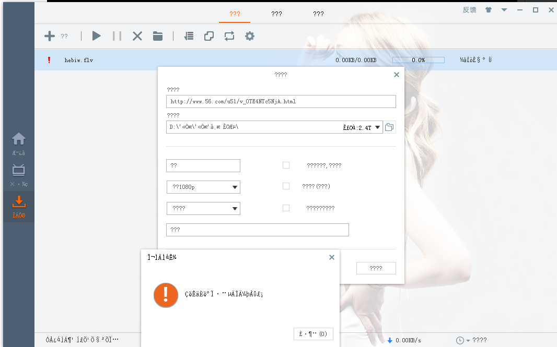Click the plus icon to add a download
Image resolution: width=557 pixels, height=347 pixels.
pyautogui.click(x=49, y=36)
